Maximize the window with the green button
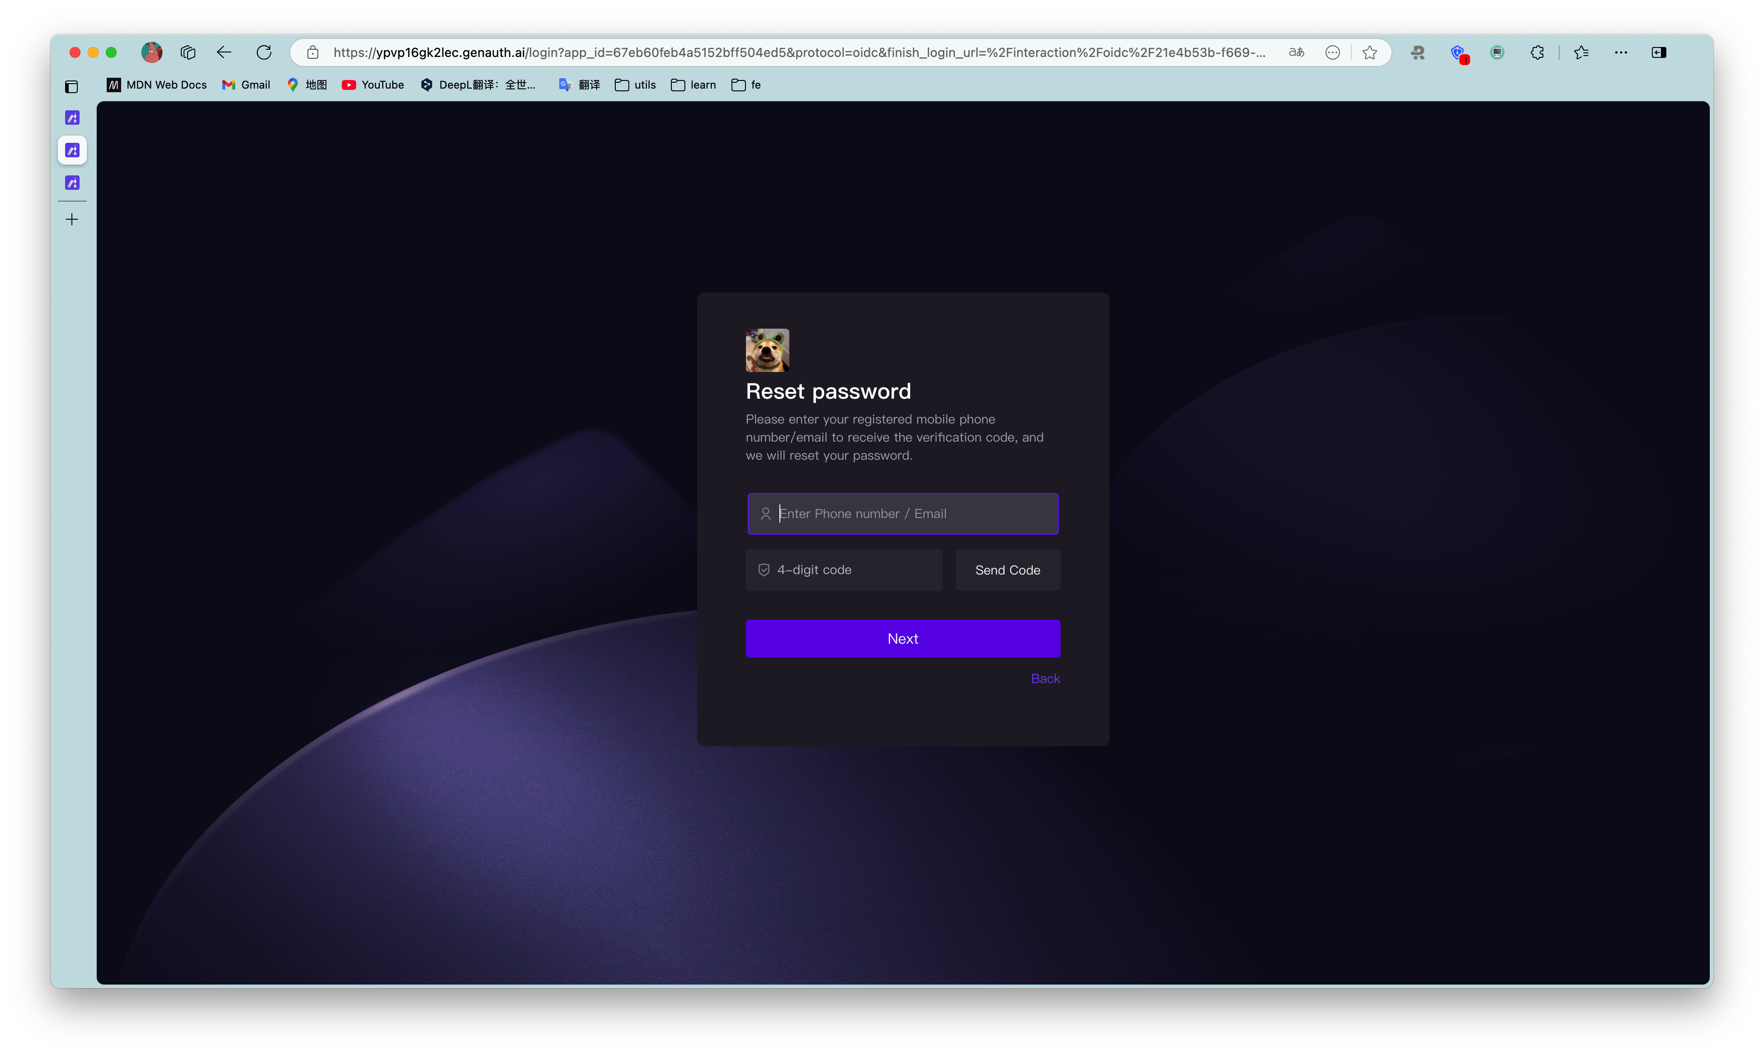 tap(112, 52)
